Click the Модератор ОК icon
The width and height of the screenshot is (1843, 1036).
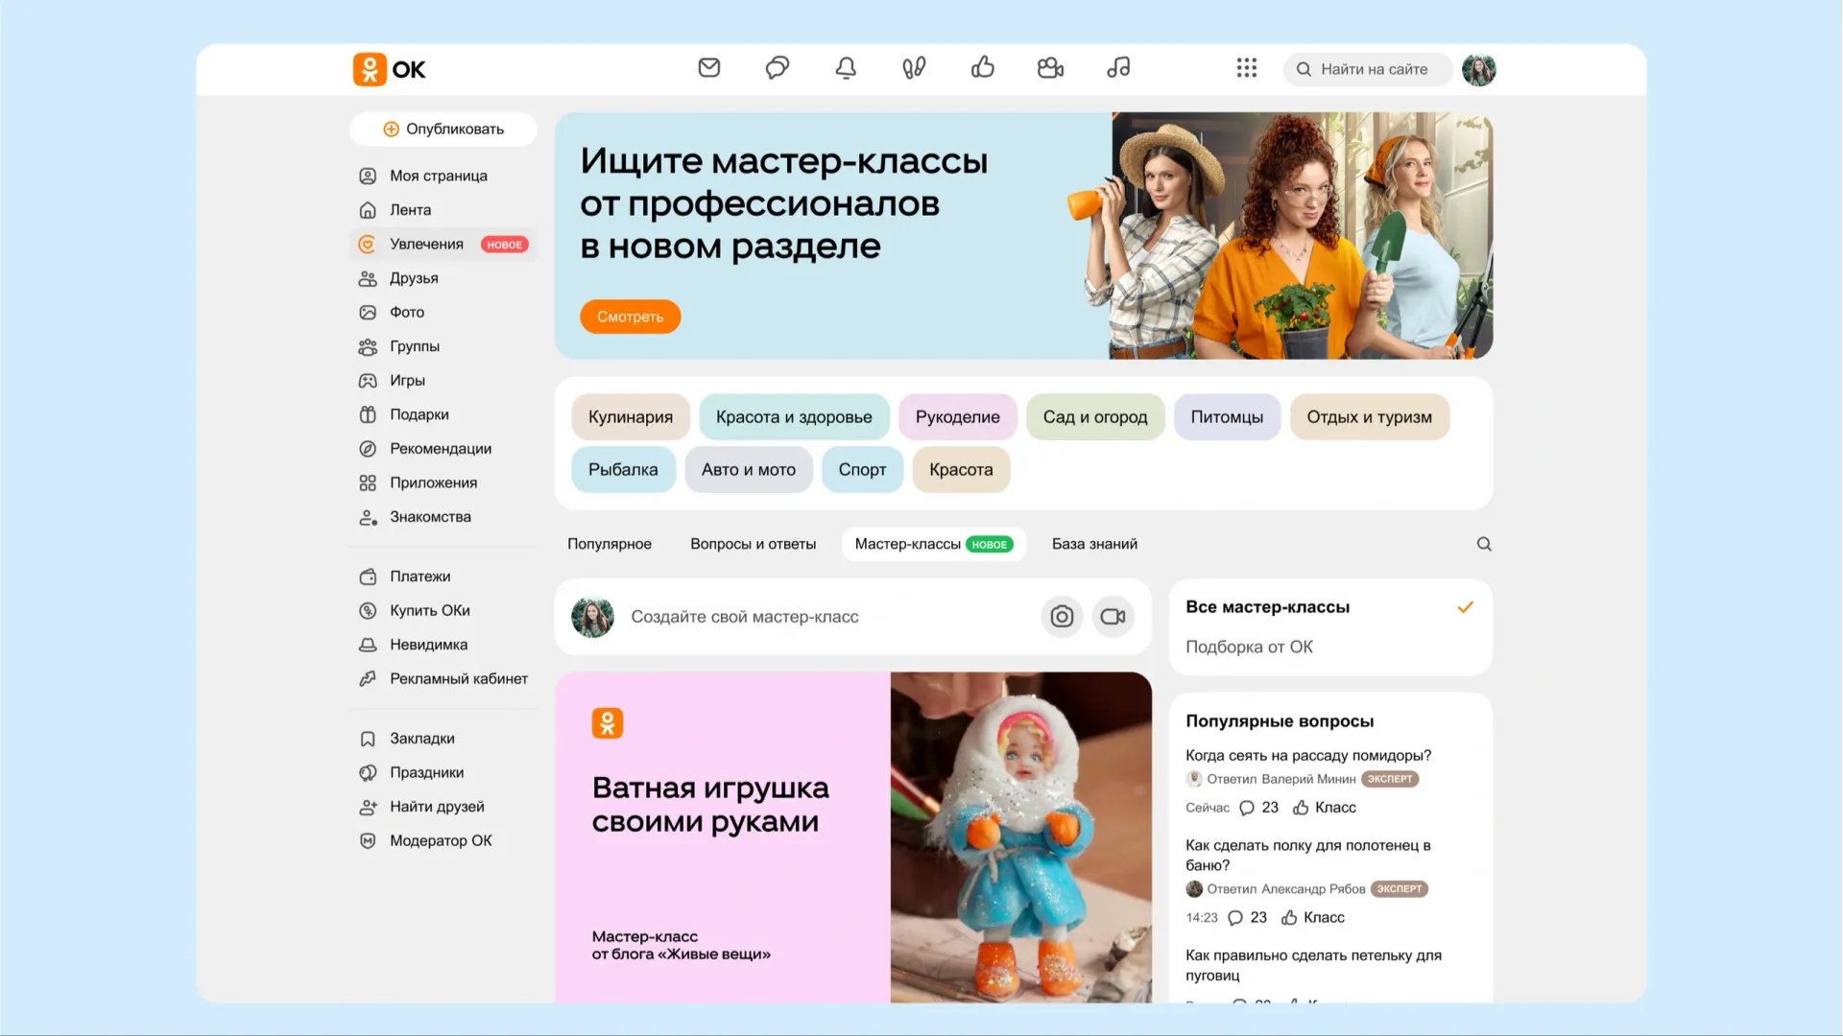[x=368, y=841]
